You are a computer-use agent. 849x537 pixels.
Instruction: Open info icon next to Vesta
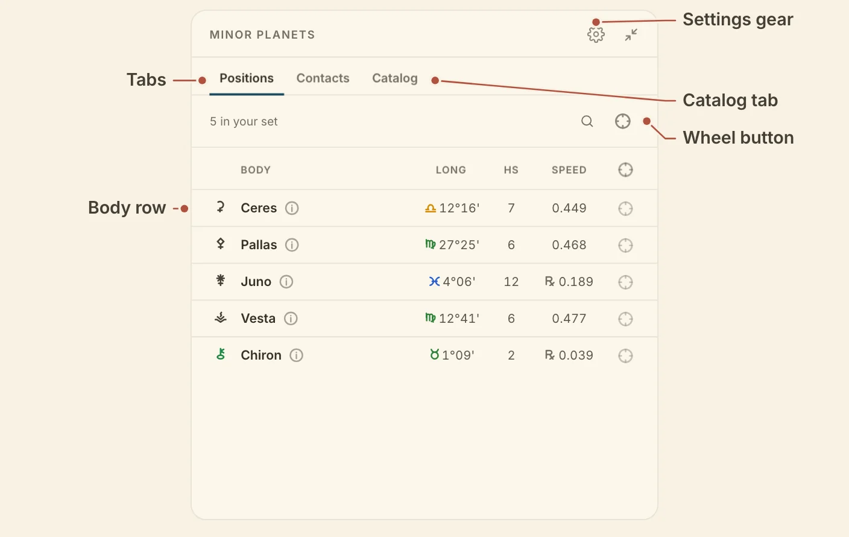click(291, 319)
